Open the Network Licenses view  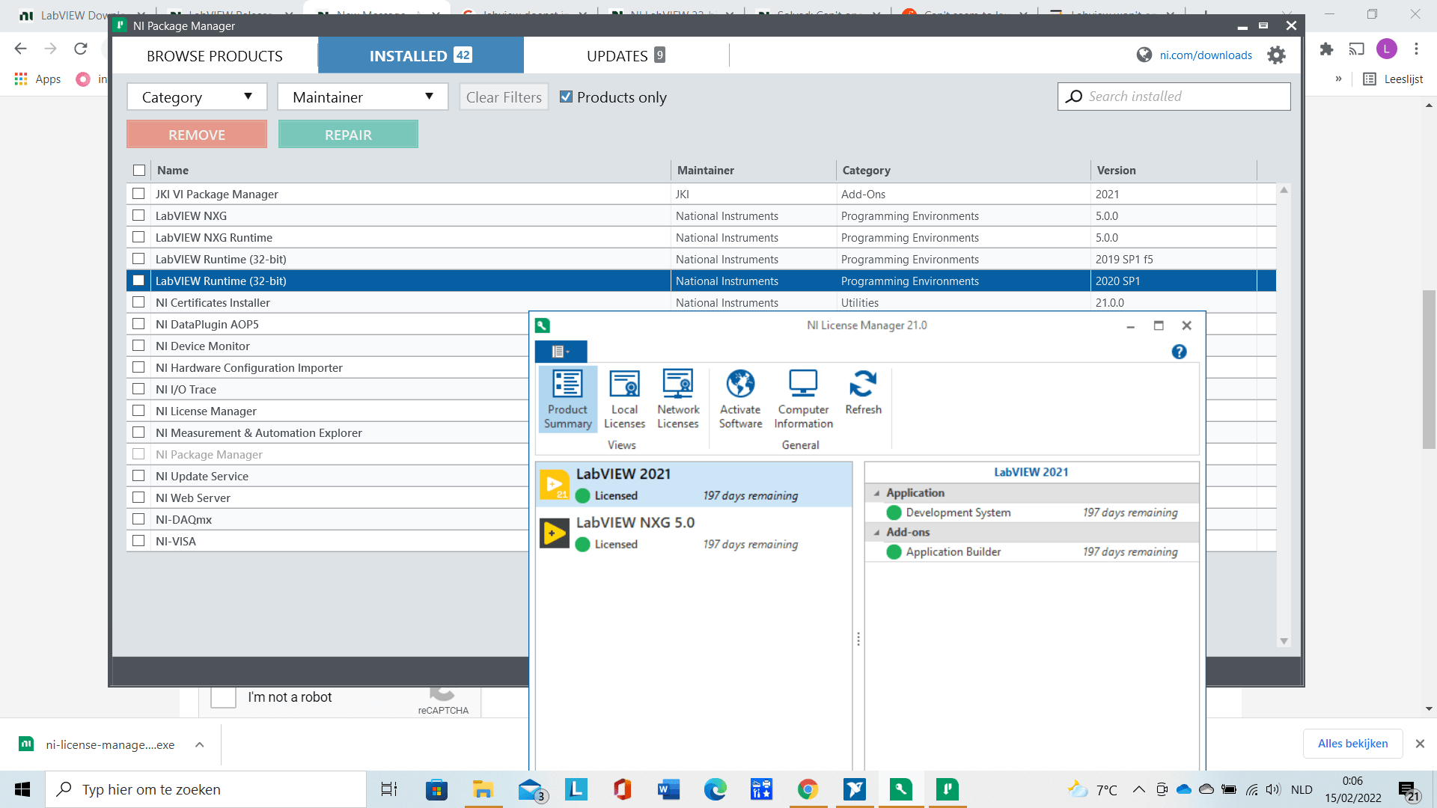pyautogui.click(x=678, y=399)
